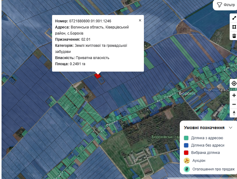Screen dimensions: 237x179
Task: Click the green Ділянка з адресою swatch
Action: [186, 138]
